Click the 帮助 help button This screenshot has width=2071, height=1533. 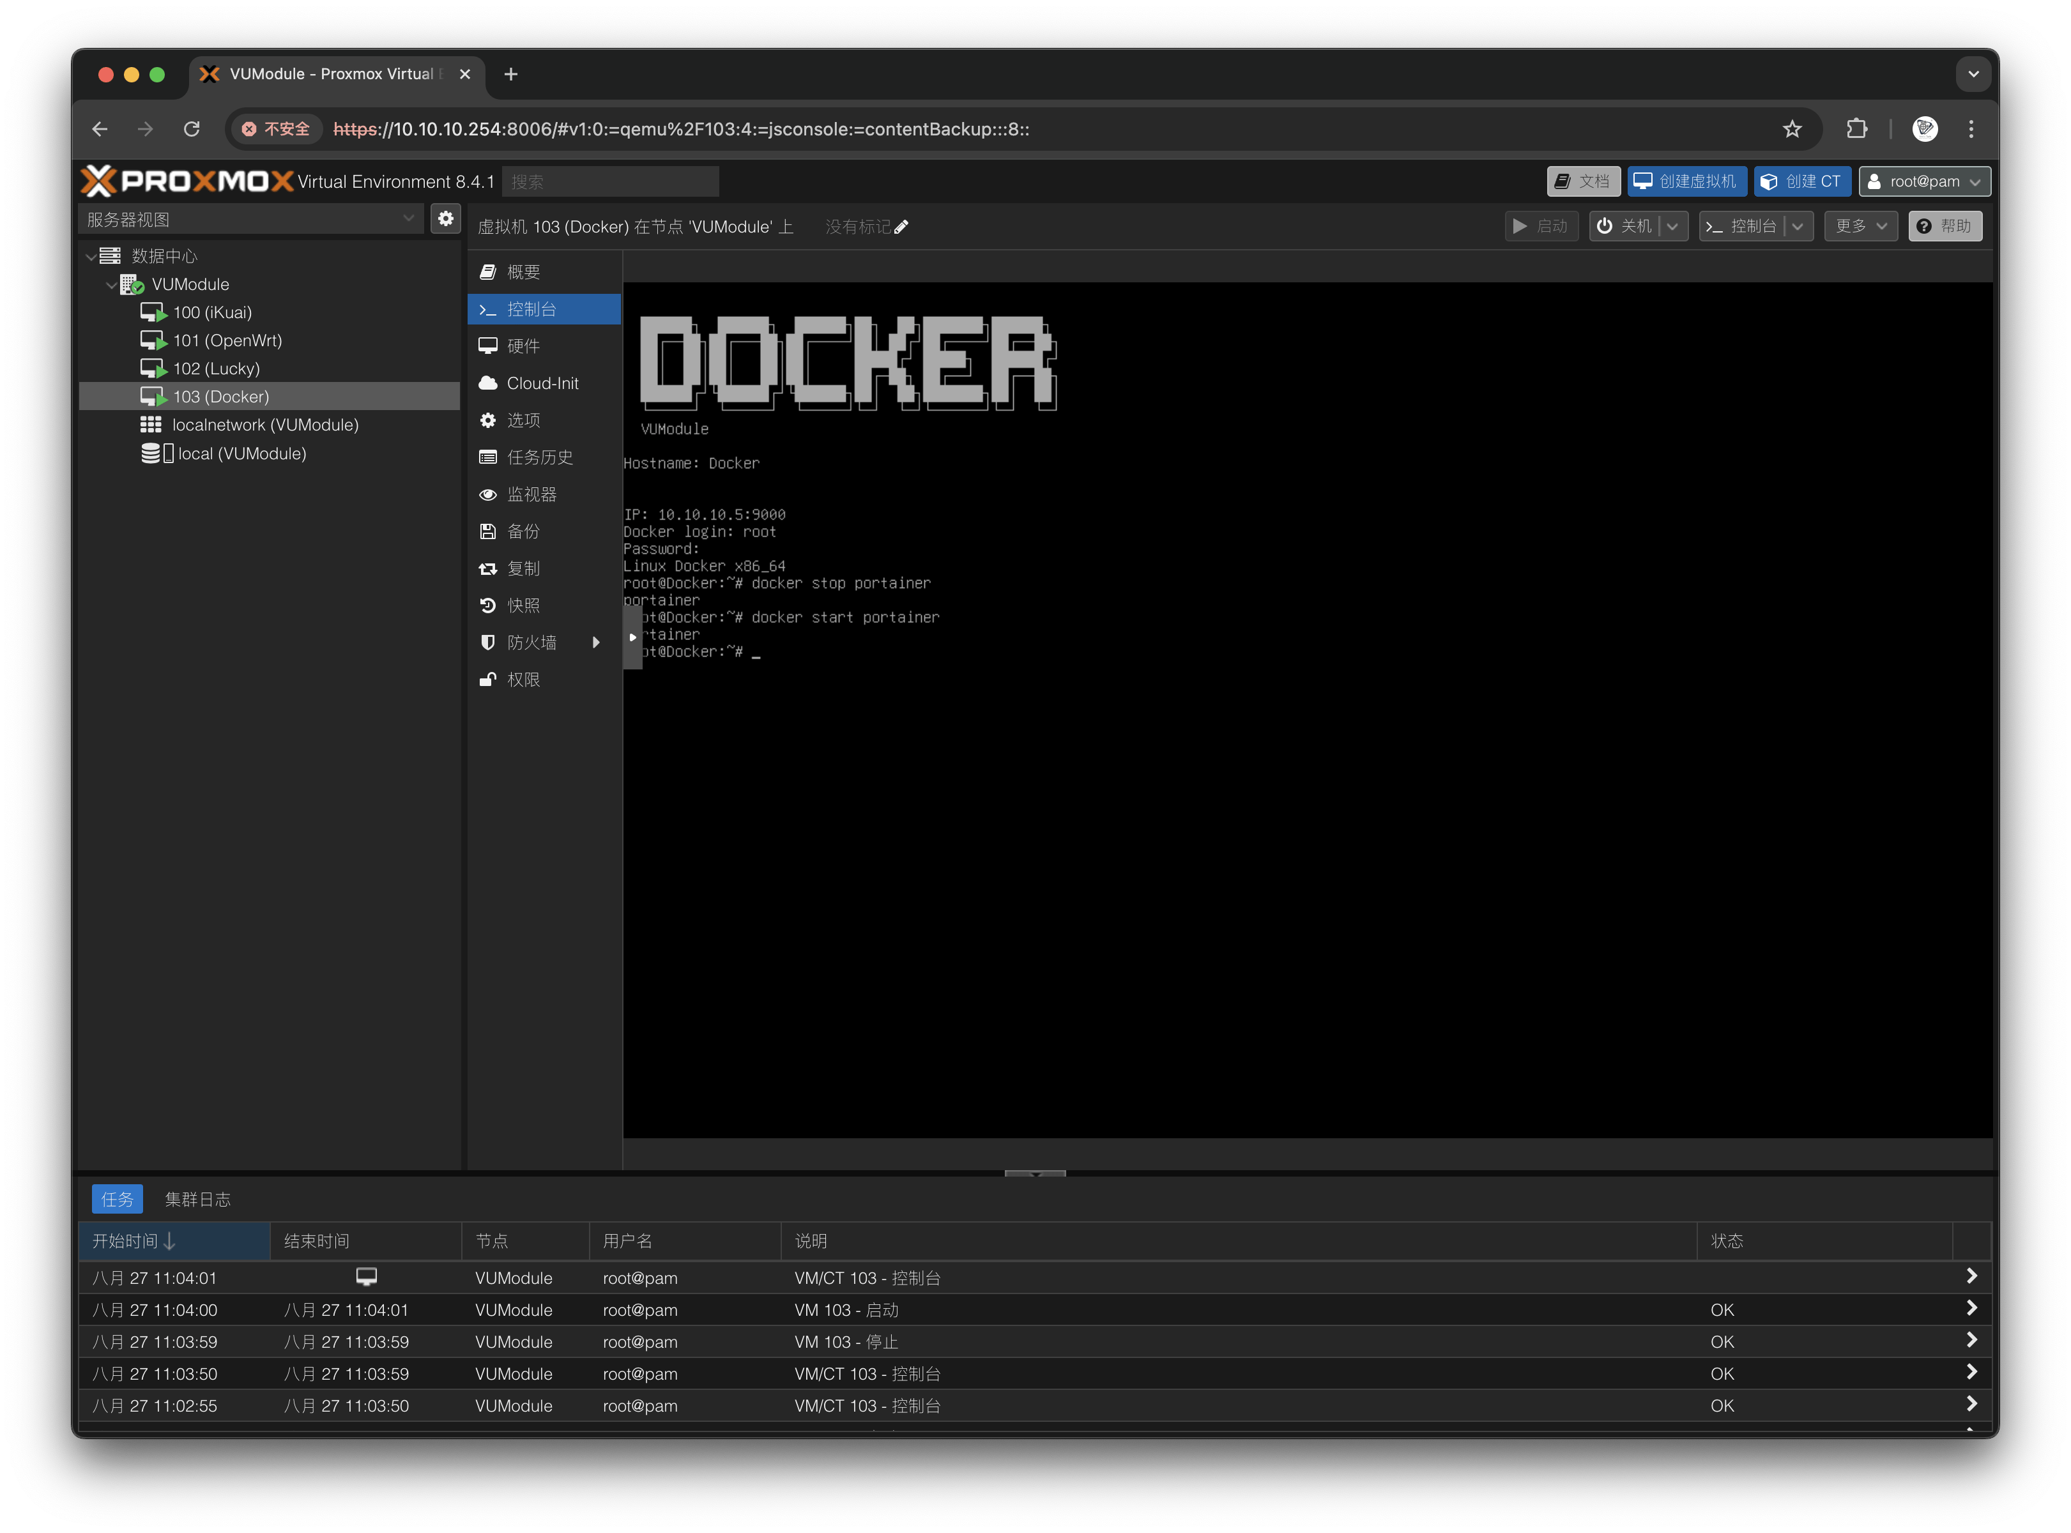pyautogui.click(x=1945, y=226)
